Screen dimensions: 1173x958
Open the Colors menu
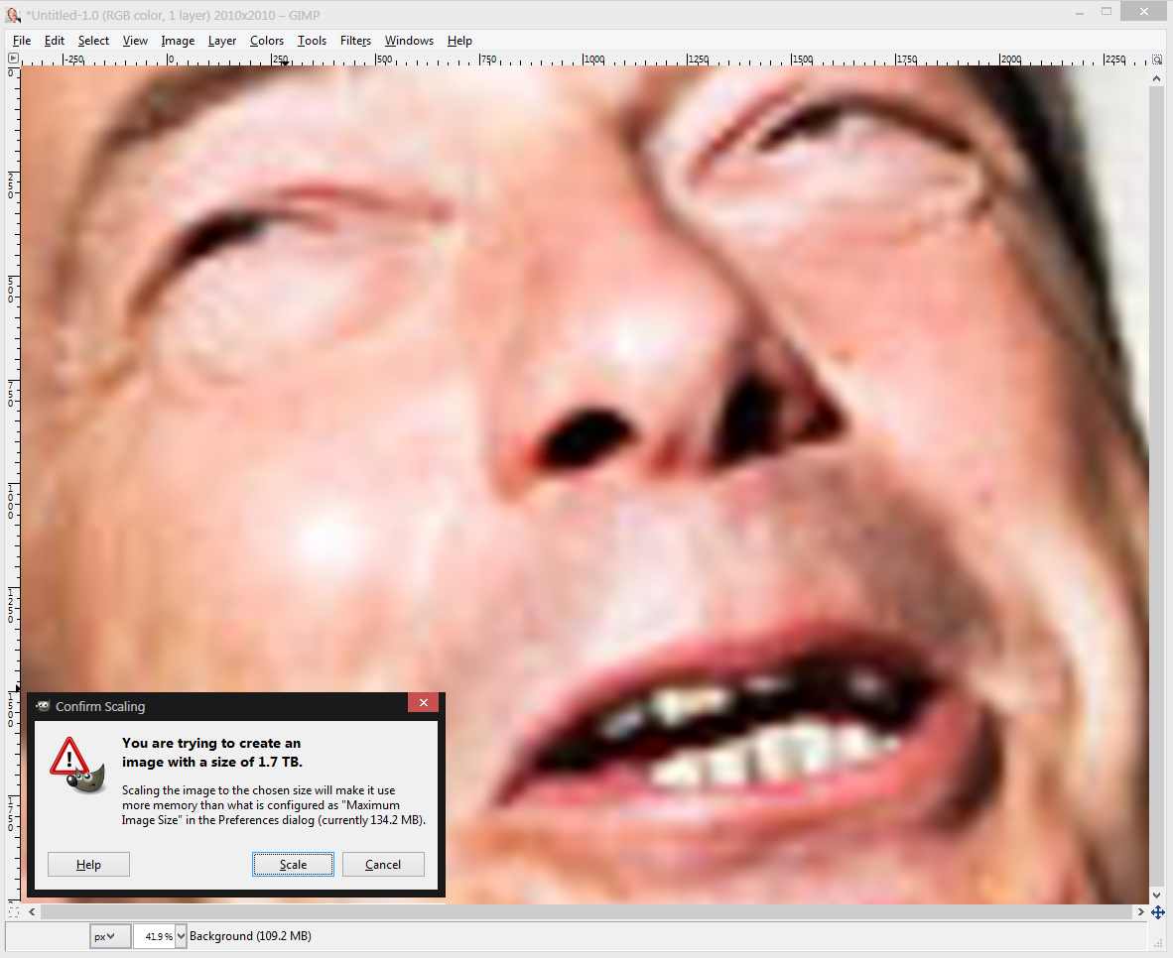click(x=266, y=41)
